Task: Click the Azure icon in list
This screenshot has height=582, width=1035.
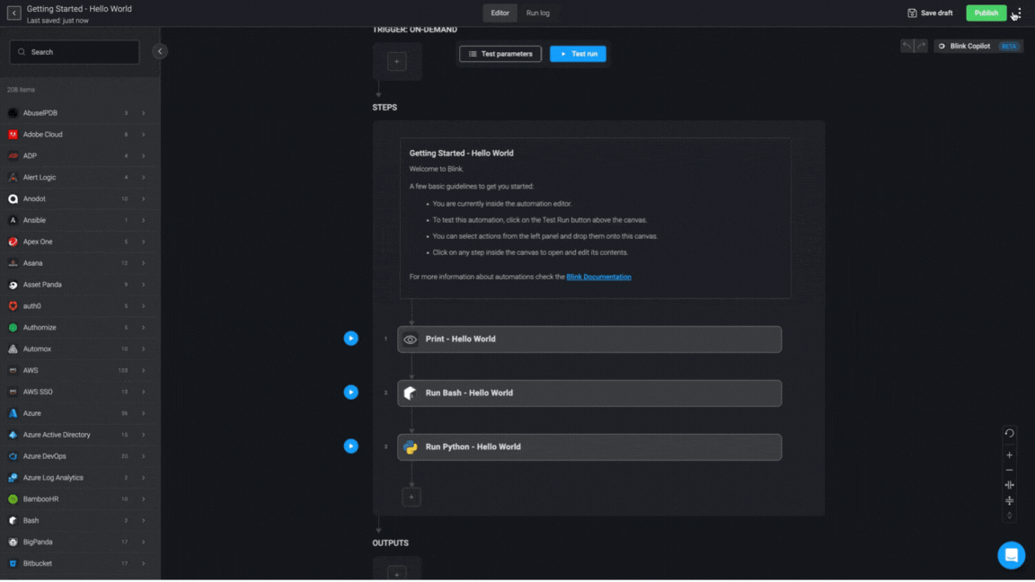Action: click(x=13, y=413)
